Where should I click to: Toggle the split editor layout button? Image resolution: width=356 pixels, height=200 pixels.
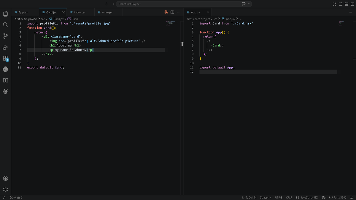172,12
